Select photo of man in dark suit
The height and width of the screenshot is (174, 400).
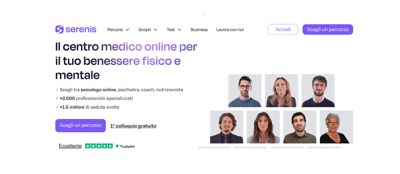point(227,127)
